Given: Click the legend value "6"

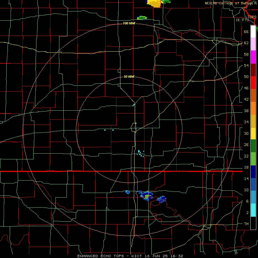Looking at the screenshot, I should 247,201.
